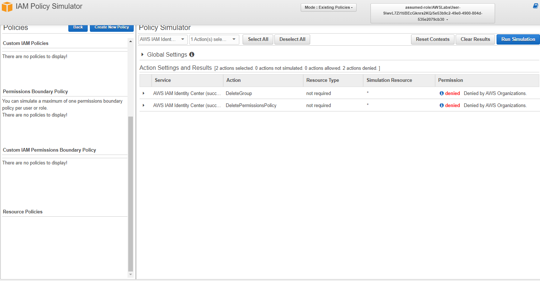This screenshot has width=540, height=281.
Task: Click the Global Settings info icon
Action: [x=192, y=54]
